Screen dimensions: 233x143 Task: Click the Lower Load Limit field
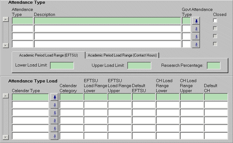click(62, 66)
